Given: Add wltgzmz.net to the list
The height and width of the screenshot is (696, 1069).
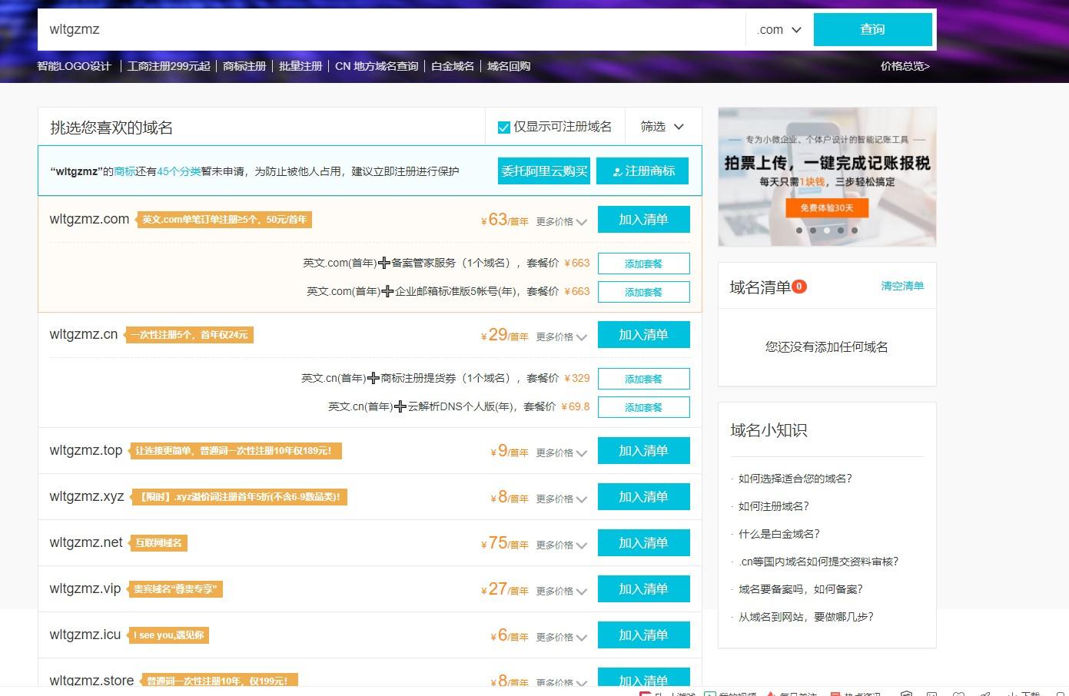Looking at the screenshot, I should click(643, 543).
